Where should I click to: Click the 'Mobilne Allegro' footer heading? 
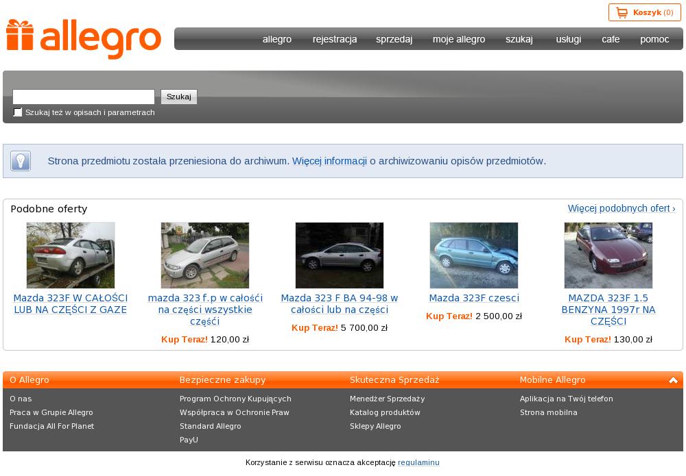click(552, 380)
